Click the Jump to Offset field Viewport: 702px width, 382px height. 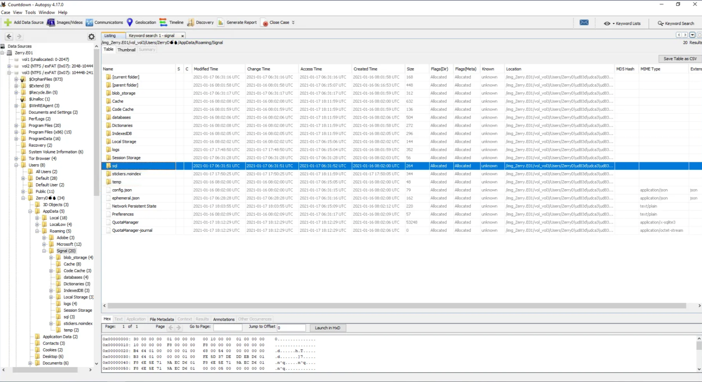pos(291,328)
